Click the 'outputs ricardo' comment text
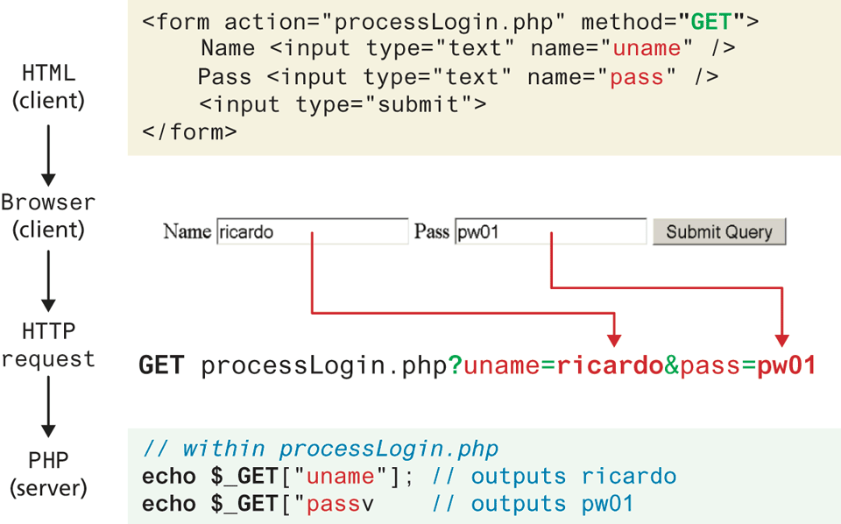The width and height of the screenshot is (841, 524). (573, 477)
